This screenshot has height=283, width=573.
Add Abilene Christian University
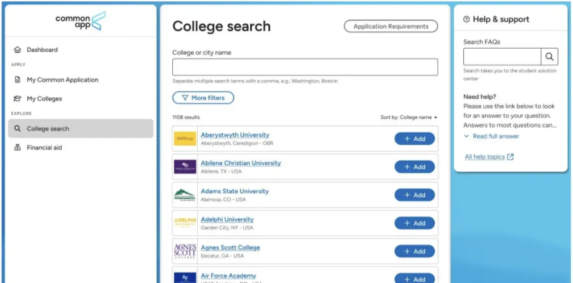414,167
